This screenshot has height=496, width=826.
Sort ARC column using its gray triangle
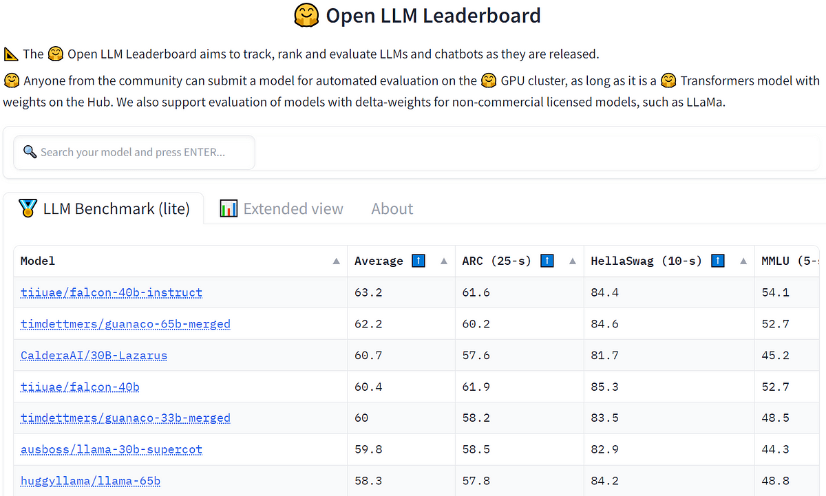(573, 261)
